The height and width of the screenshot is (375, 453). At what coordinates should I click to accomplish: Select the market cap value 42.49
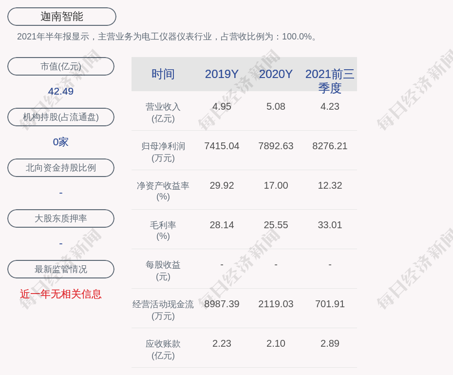(60, 91)
